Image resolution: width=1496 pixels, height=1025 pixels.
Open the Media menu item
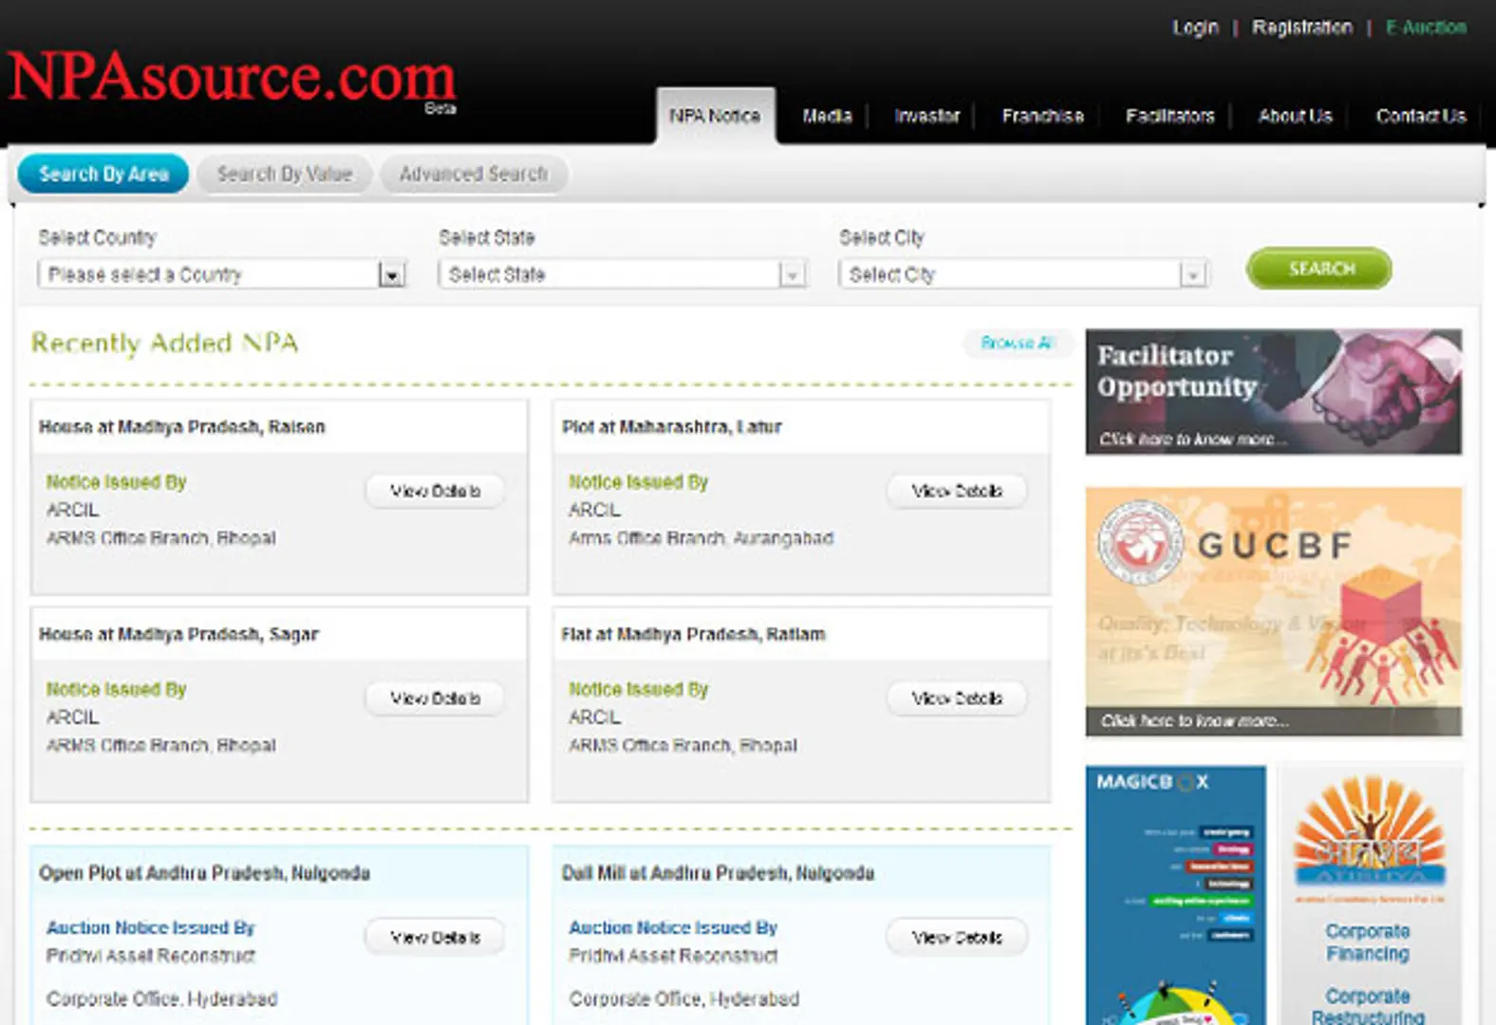click(827, 116)
